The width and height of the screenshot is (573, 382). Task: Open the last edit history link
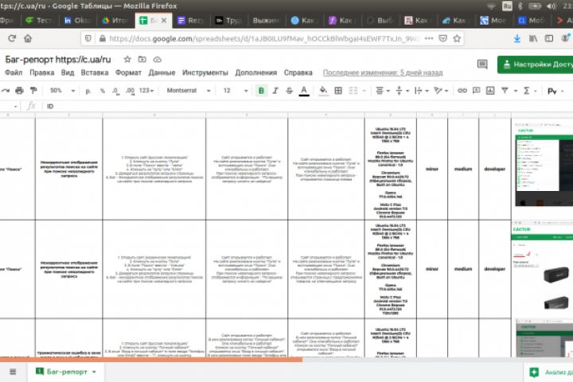point(383,72)
